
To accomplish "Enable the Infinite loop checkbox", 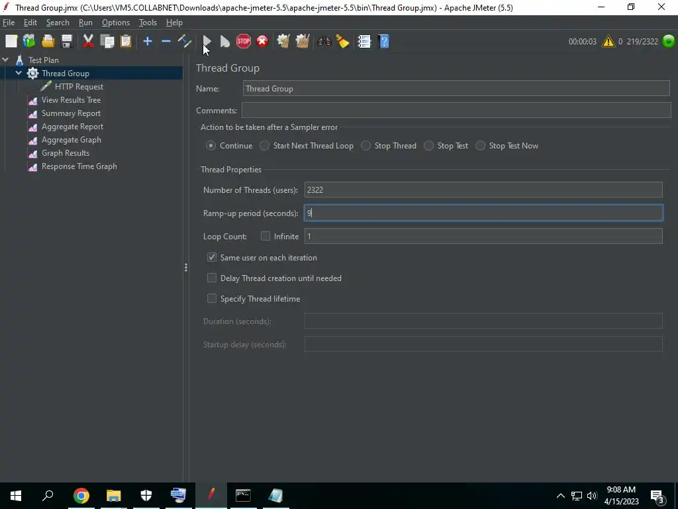I will point(266,236).
